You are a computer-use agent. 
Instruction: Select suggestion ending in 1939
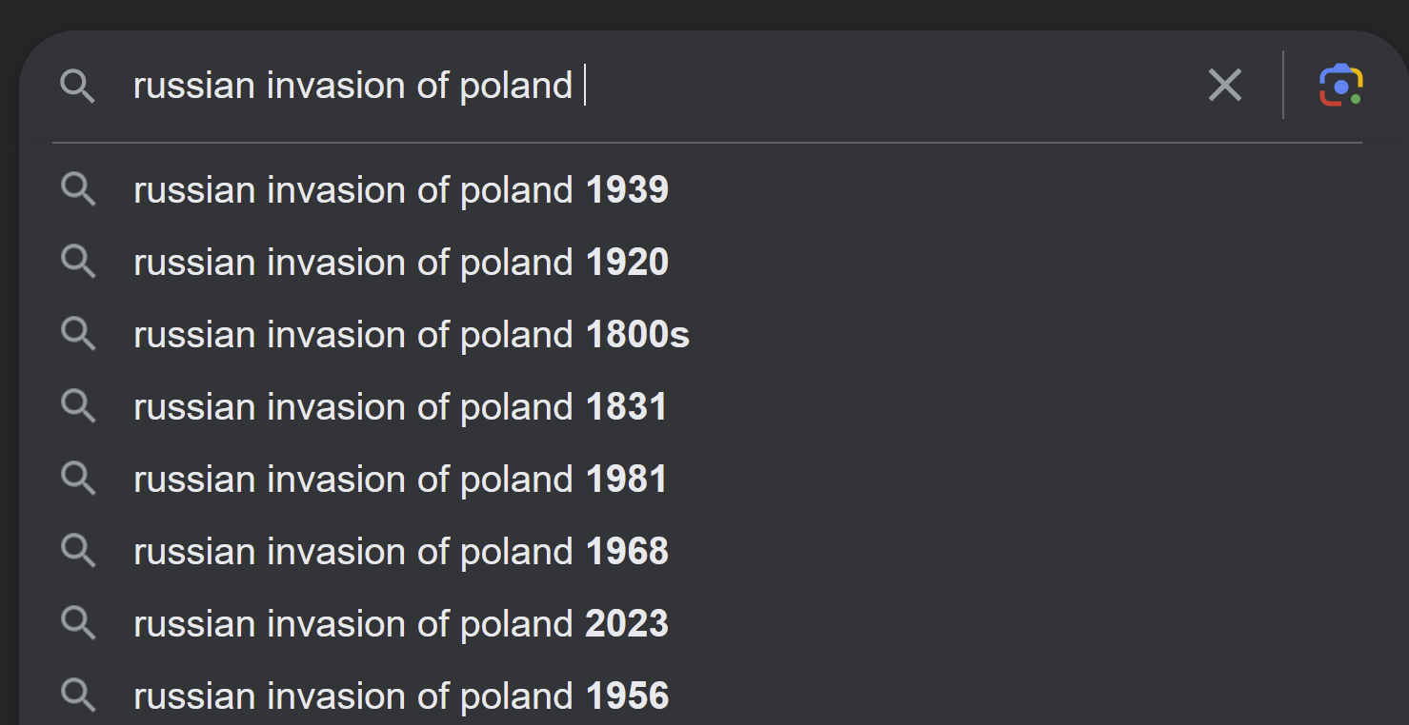pos(401,190)
